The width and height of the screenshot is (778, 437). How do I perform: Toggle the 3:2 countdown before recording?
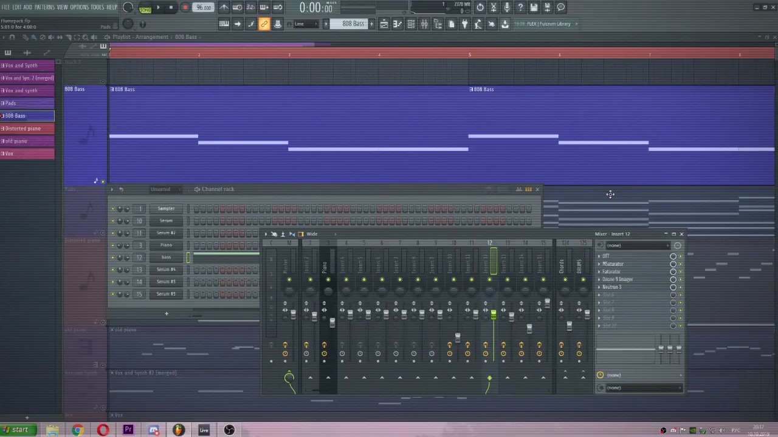click(x=251, y=7)
